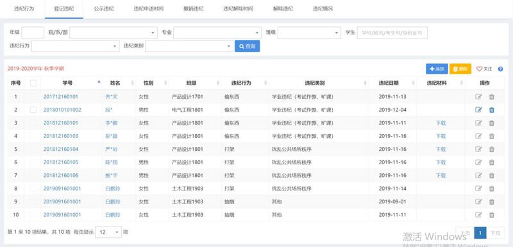Check the box for row 1 齐*文
The height and width of the screenshot is (247, 513).
click(33, 97)
